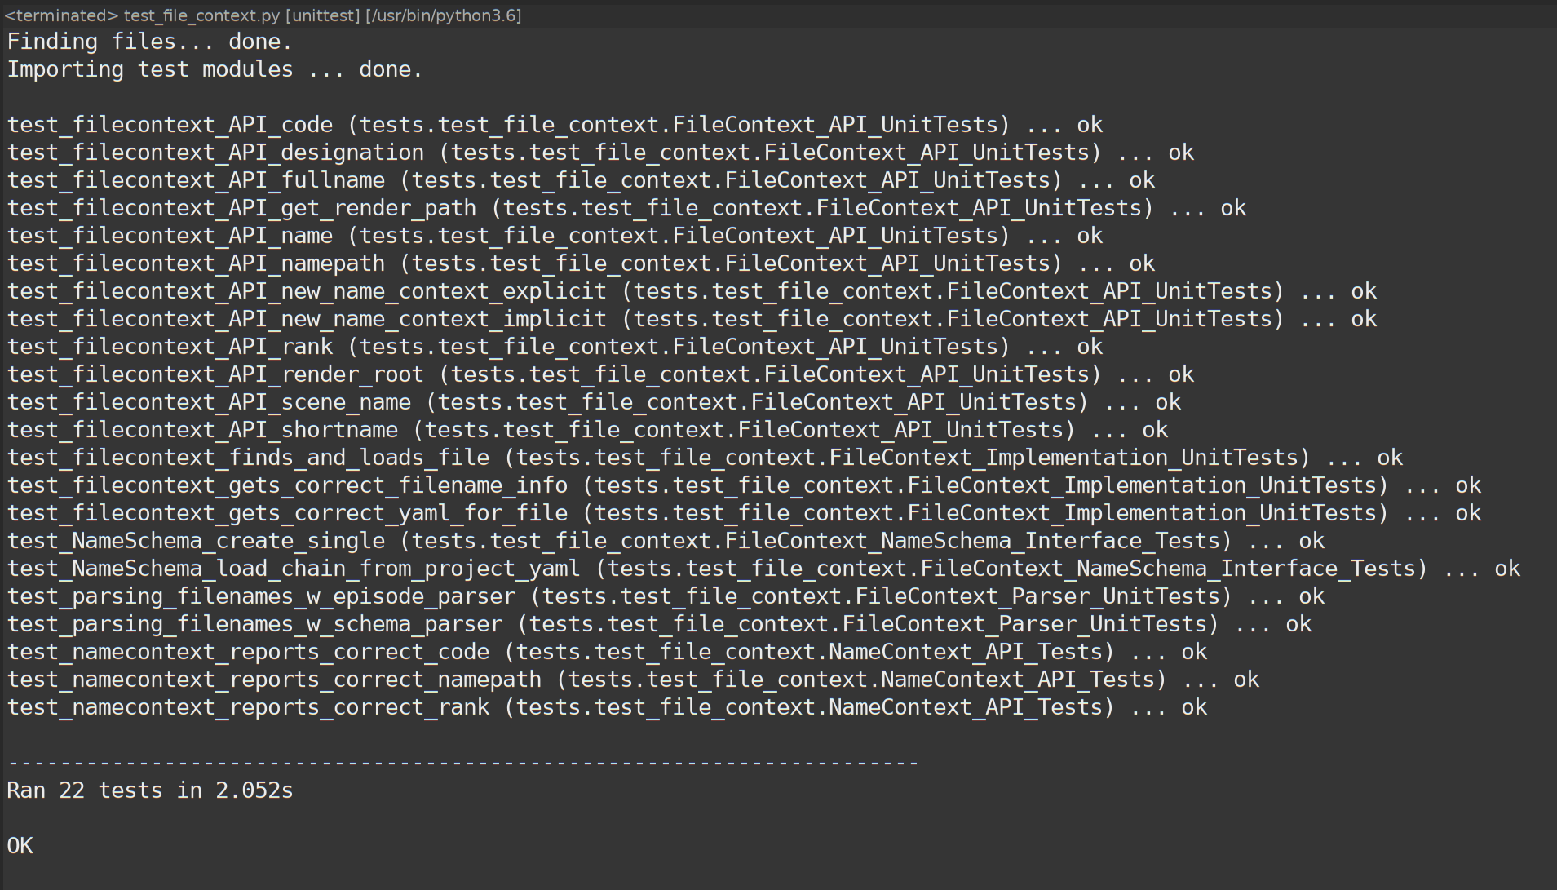Select the test_filecontext_finds_and_loads_file line
Image resolution: width=1557 pixels, height=890 pixels.
tap(705, 458)
